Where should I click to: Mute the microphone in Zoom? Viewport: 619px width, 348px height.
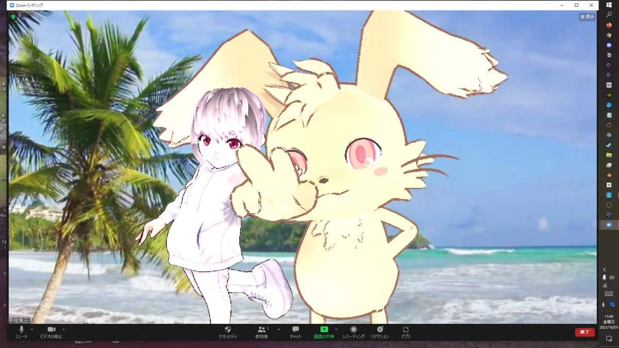(x=21, y=332)
